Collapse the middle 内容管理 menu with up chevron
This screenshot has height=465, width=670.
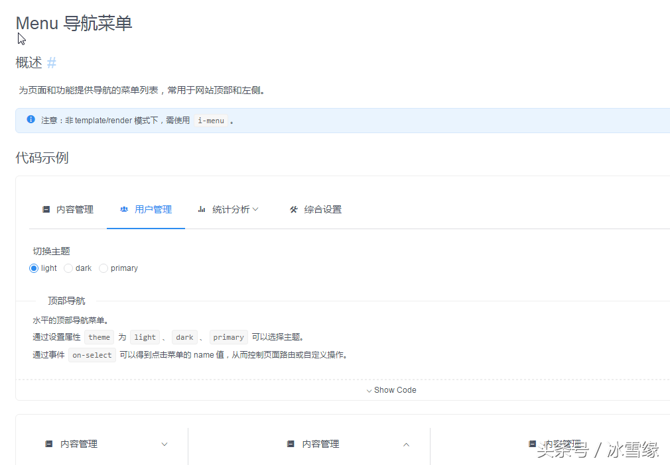(x=407, y=444)
